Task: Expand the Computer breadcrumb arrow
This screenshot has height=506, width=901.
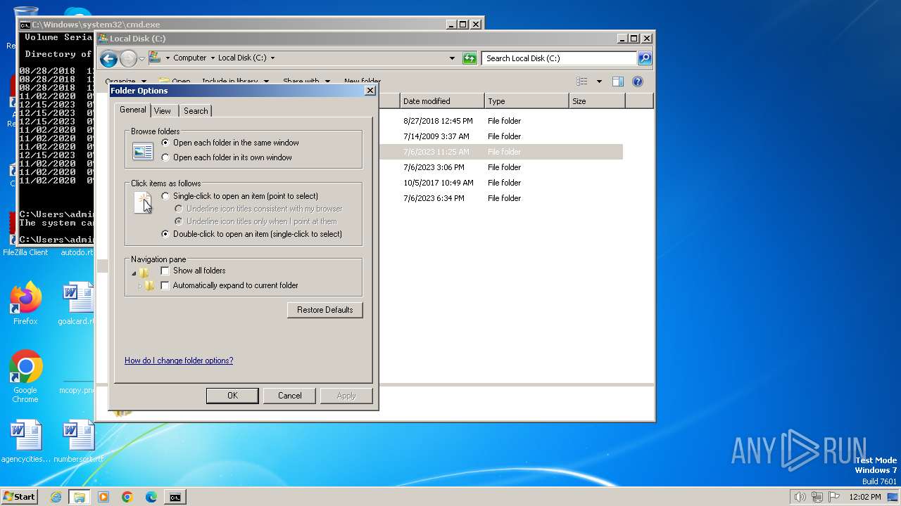Action: [x=212, y=58]
